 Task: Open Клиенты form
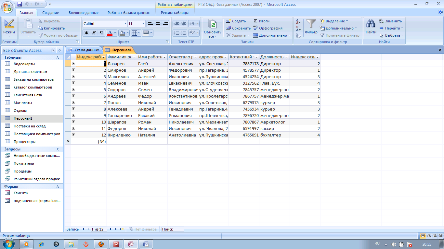coord(32,193)
